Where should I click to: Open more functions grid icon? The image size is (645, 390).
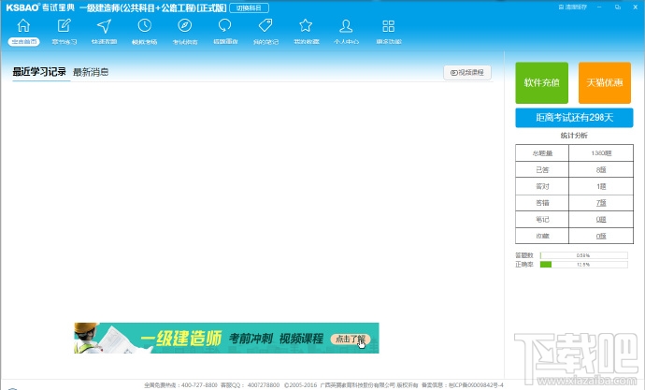pyautogui.click(x=388, y=26)
